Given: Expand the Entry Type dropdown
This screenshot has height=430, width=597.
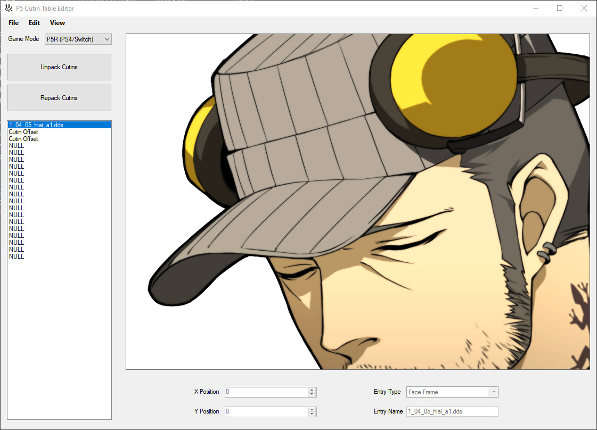Looking at the screenshot, I should (x=493, y=392).
